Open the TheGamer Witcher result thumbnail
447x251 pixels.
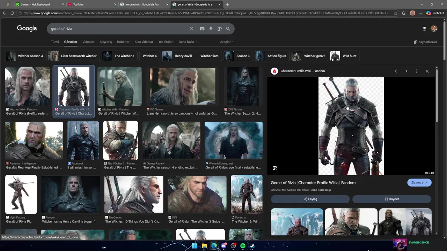[x=134, y=194]
